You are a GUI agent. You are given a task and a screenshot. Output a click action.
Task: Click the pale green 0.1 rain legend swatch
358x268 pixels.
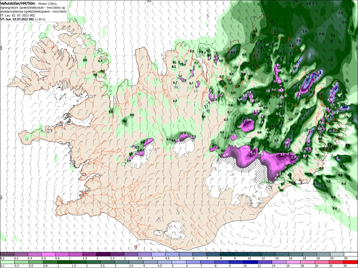(x=7, y=262)
